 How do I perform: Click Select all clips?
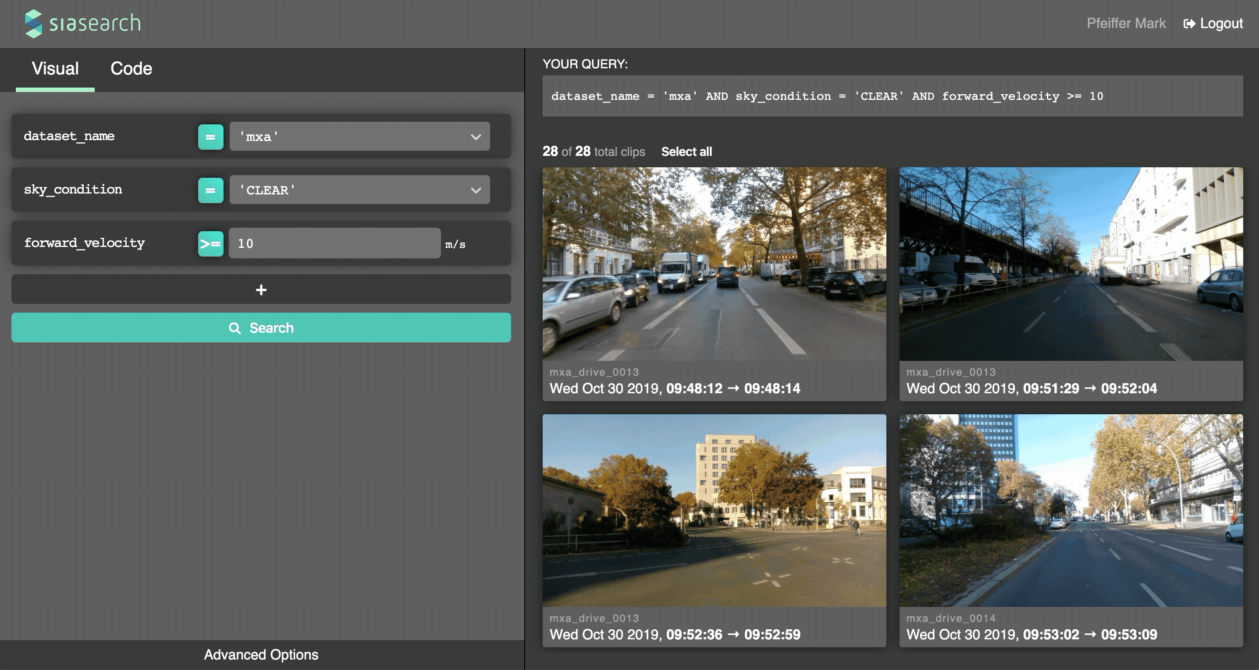coord(686,152)
